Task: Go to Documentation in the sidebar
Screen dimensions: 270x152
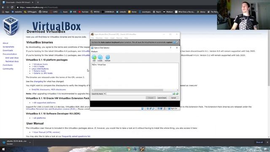Action: pos(10,54)
